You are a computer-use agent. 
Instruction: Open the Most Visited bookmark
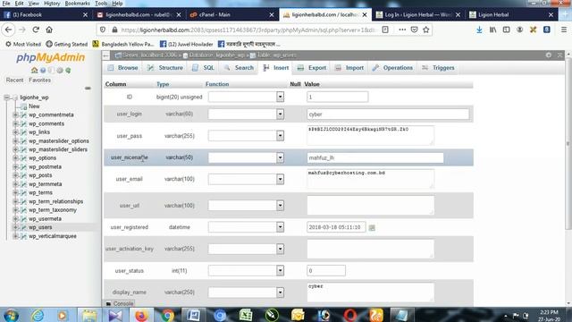(22, 44)
